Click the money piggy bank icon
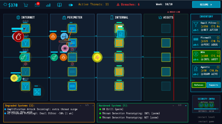The image size is (222, 124). tap(5, 5)
